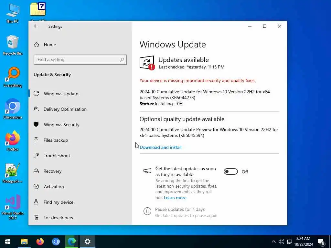Click the Optional quality update available heading
The height and width of the screenshot is (248, 331).
182,119
